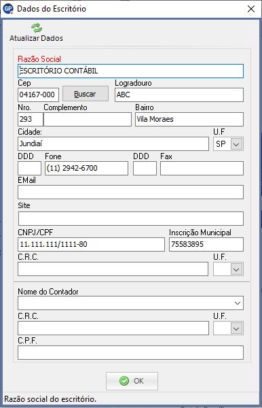Focus the Inscrição Municipal field

click(x=206, y=244)
